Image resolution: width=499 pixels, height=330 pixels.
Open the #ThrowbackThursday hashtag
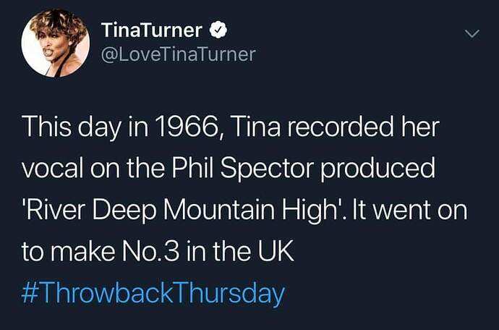[153, 295]
